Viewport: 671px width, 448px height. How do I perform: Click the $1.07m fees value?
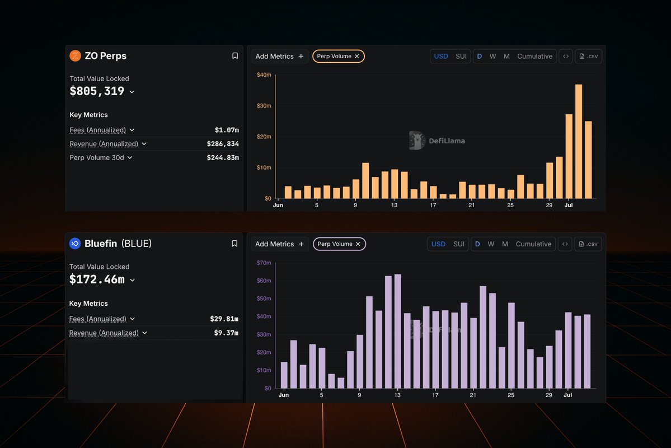tap(227, 130)
